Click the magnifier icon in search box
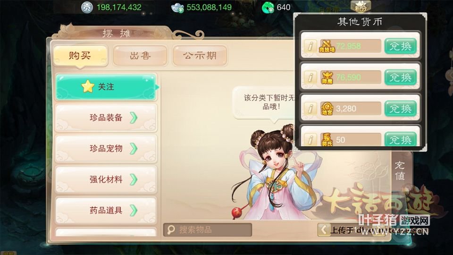Screen dimensions: 453x255 tap(171, 230)
